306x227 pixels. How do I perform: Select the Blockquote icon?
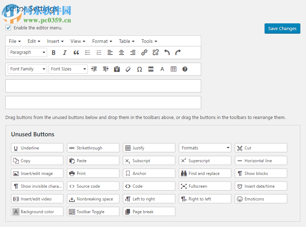coord(76,52)
